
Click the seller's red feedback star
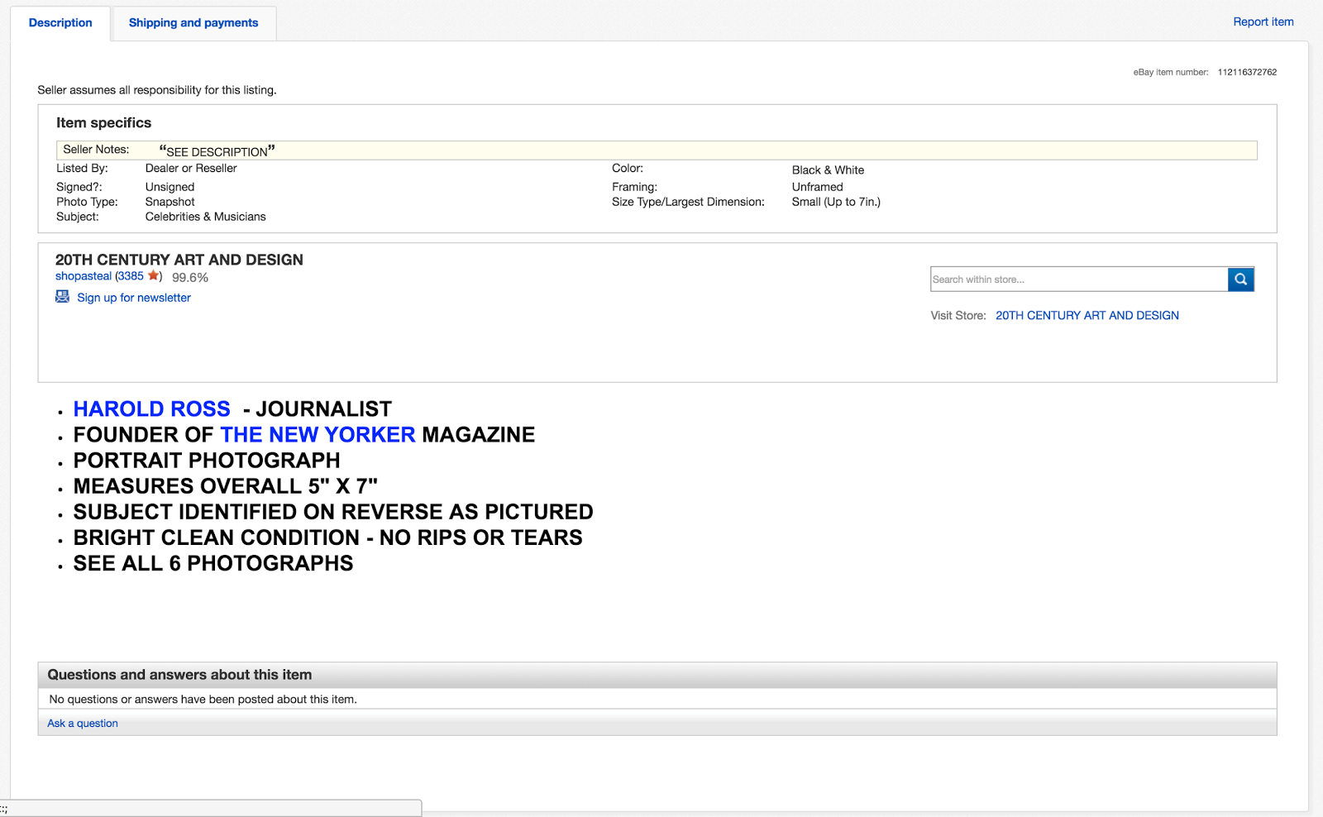click(153, 275)
